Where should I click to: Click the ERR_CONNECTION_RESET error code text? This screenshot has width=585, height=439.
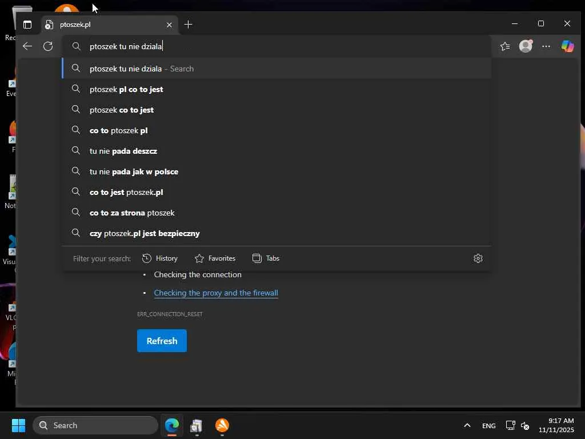pyautogui.click(x=170, y=314)
